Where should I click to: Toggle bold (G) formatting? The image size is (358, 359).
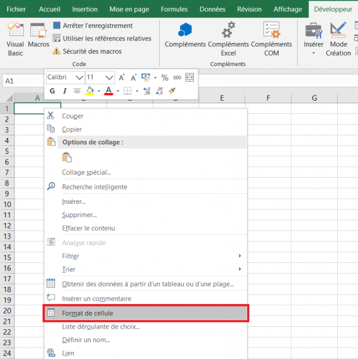(53, 91)
